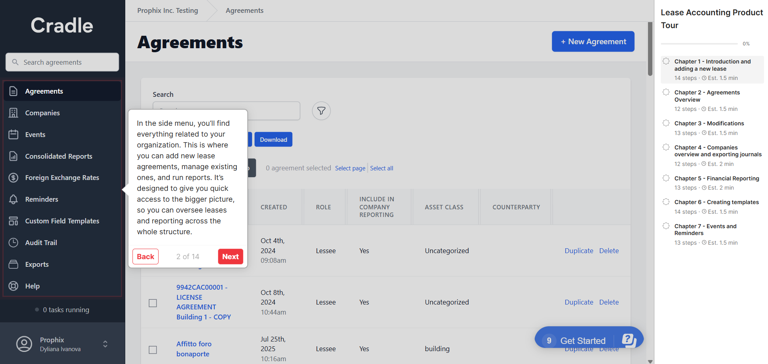Viewport: 768px width, 364px height.
Task: Click the Reminders bell icon
Action: 14,199
